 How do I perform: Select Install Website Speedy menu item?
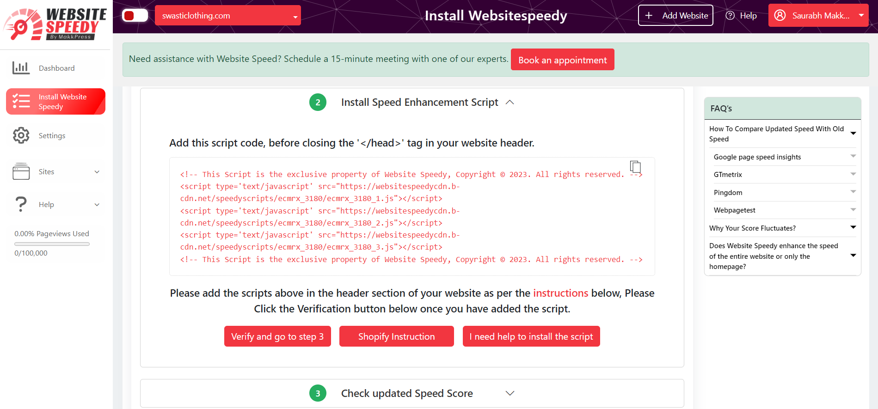(x=55, y=102)
